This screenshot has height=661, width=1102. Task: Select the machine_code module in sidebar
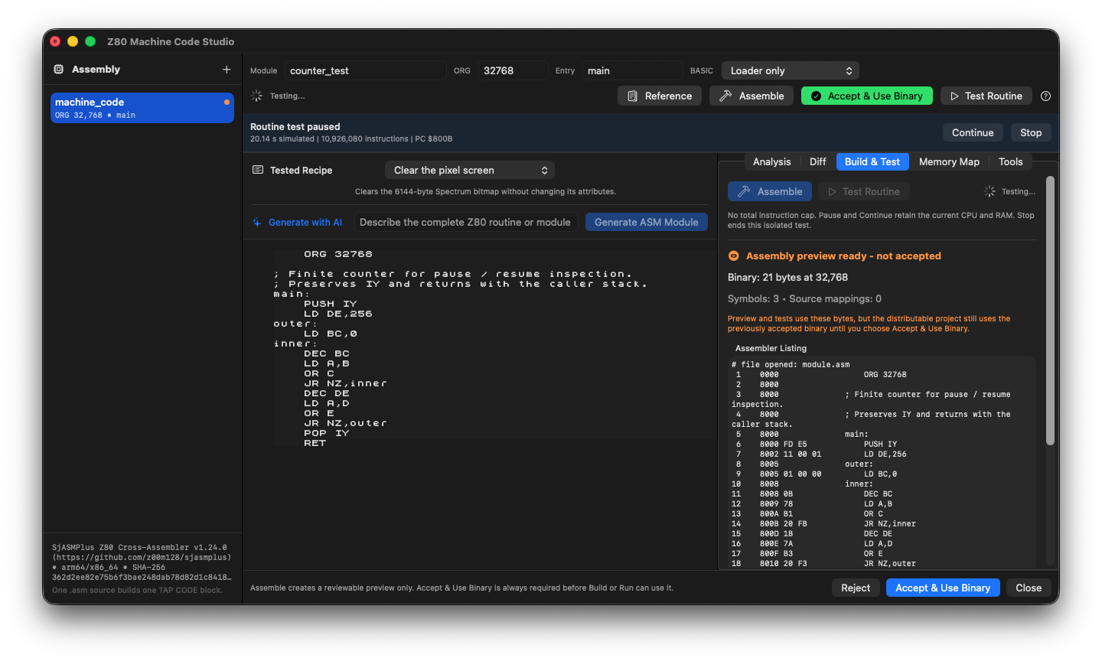coord(142,108)
